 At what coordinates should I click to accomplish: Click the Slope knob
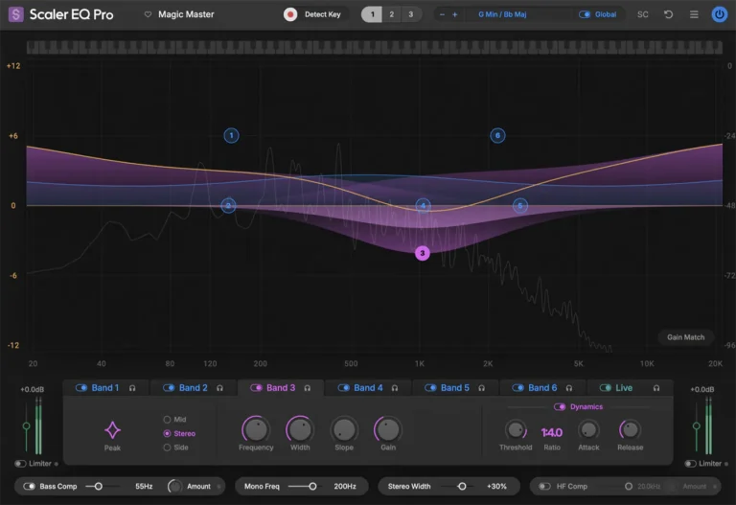(344, 429)
